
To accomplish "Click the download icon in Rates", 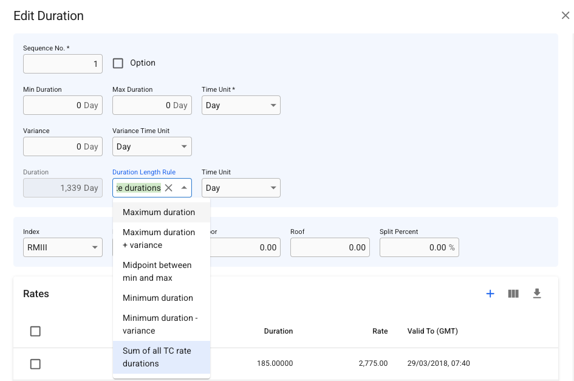I will point(536,294).
